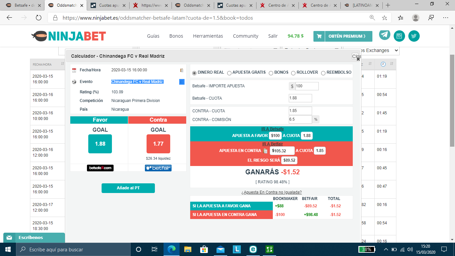Click the shopping cart icon on Premium button
The image size is (455, 256).
(319, 36)
